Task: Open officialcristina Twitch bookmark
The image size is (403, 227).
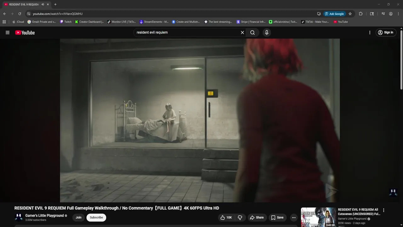Action: (283, 22)
